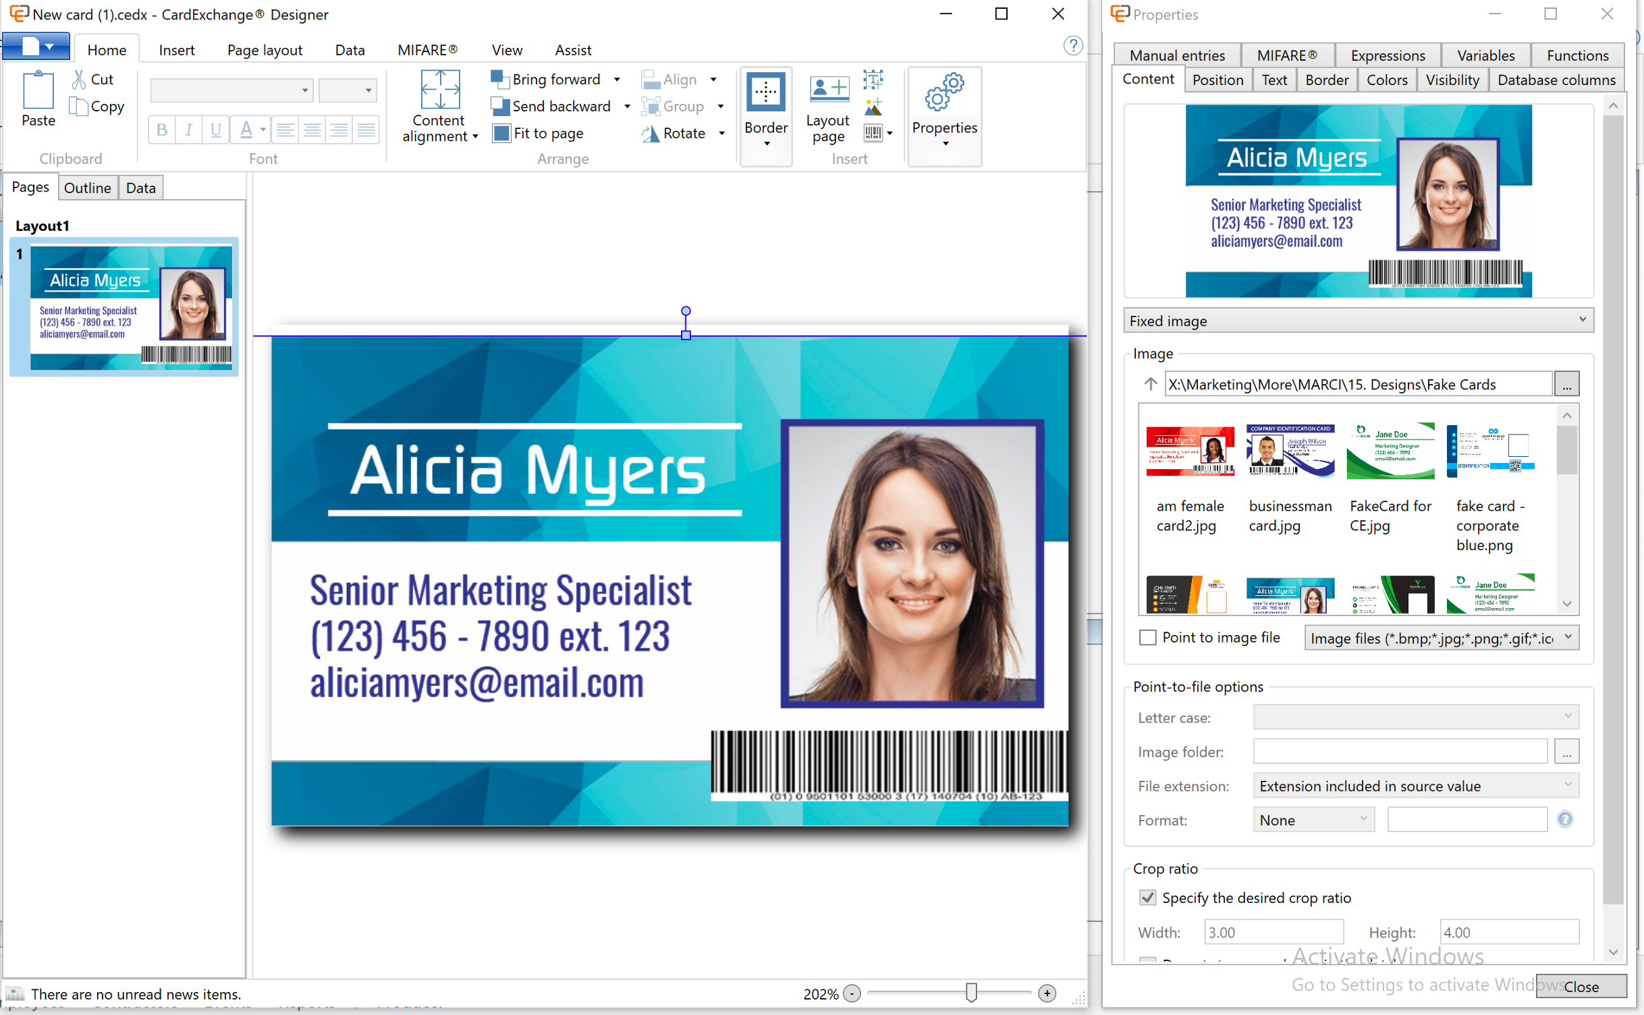
Task: Open the Colors properties tab
Action: click(1386, 80)
